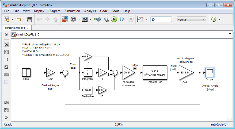
Task: Expand the palette with double chevron
Action: coord(6,118)
